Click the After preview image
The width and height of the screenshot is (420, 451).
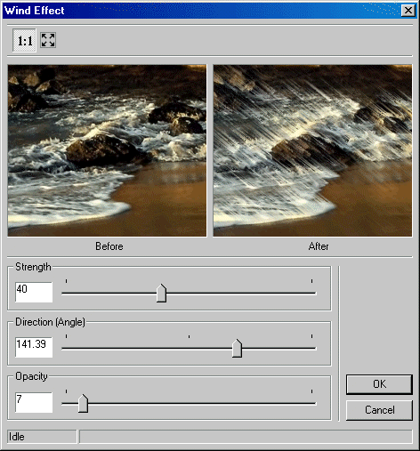click(312, 150)
